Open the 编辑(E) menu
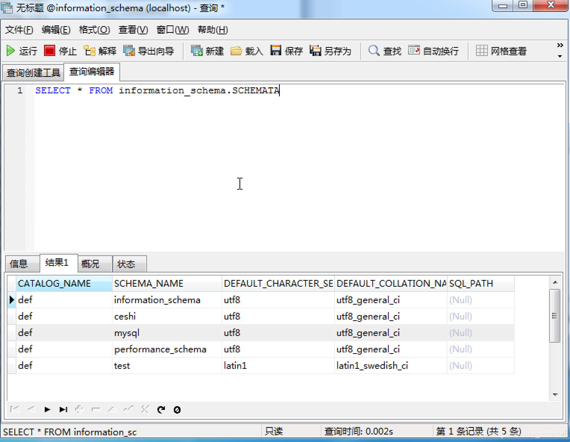Screen dimensions: 570x442 coord(56,30)
